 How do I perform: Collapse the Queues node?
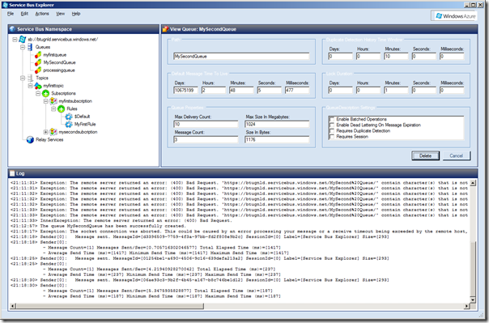point(23,47)
